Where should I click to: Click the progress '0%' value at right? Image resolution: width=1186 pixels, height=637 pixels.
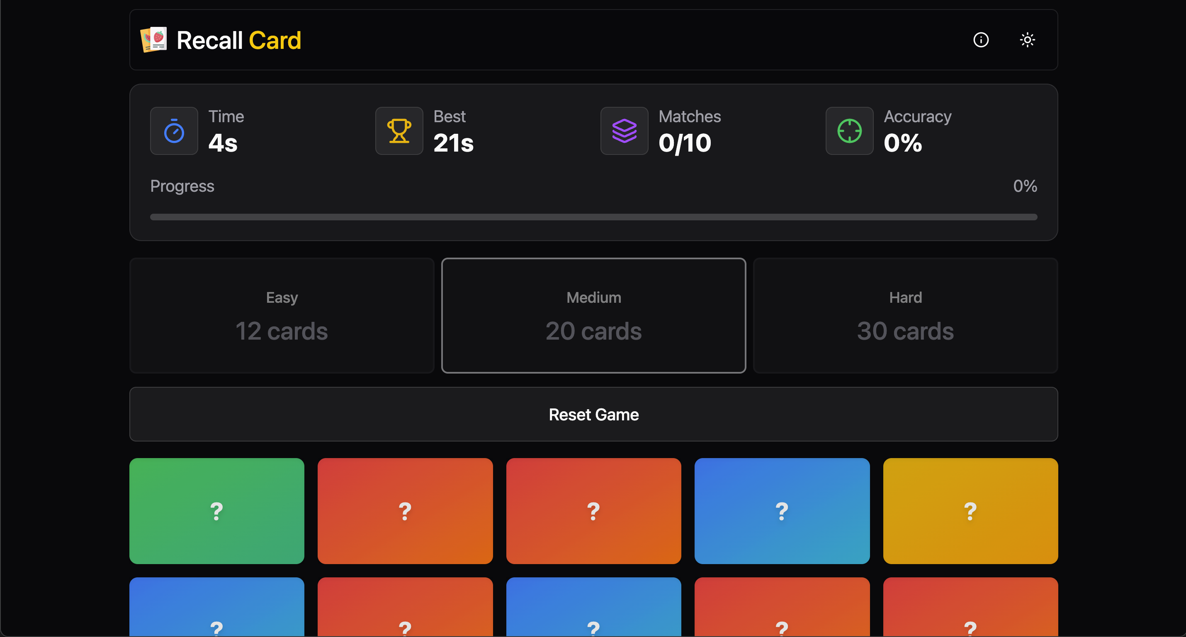pos(1025,186)
